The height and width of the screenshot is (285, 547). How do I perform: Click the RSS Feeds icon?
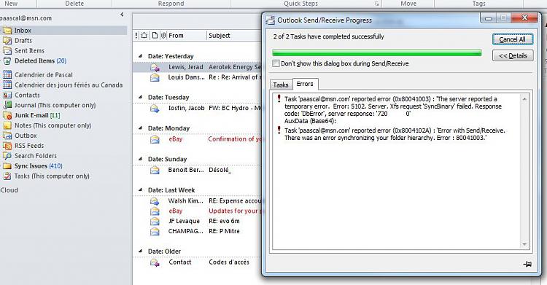pos(7,146)
